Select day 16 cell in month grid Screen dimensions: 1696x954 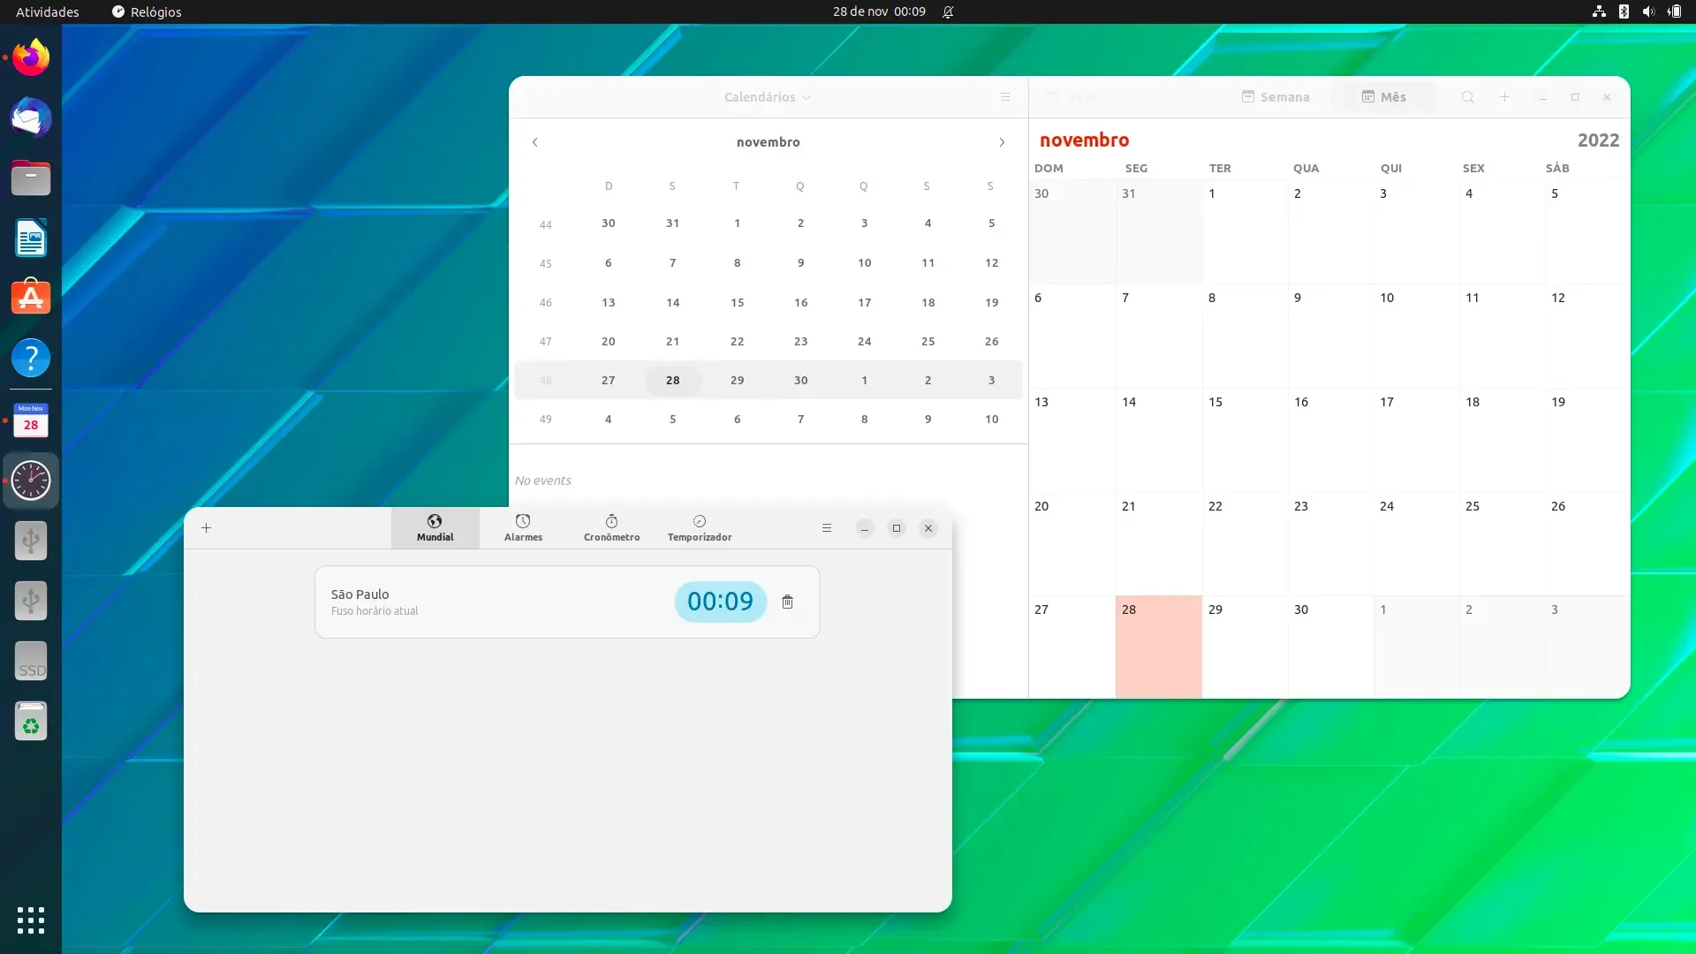tap(1330, 440)
